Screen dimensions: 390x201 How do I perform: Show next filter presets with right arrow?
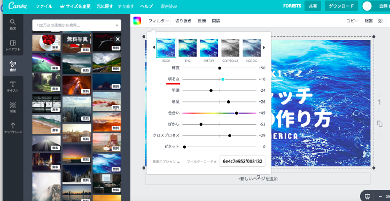point(264,47)
